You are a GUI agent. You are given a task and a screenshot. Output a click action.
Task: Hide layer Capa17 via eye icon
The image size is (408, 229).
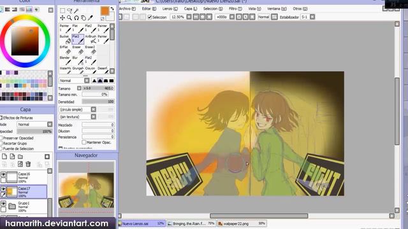[x=3, y=189]
